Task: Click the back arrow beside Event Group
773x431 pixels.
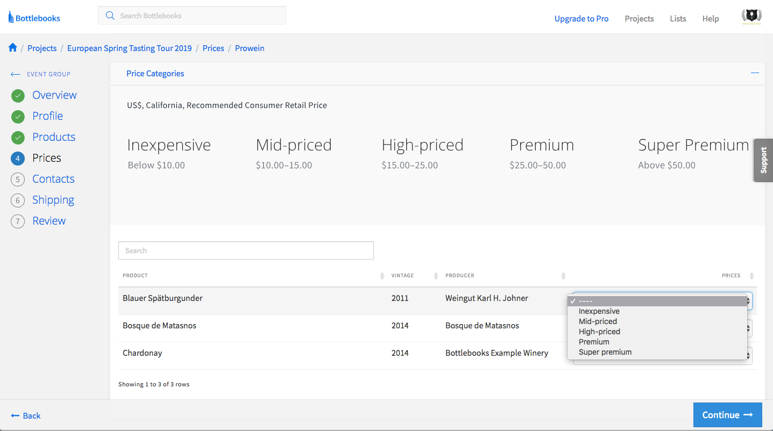Action: 16,74
